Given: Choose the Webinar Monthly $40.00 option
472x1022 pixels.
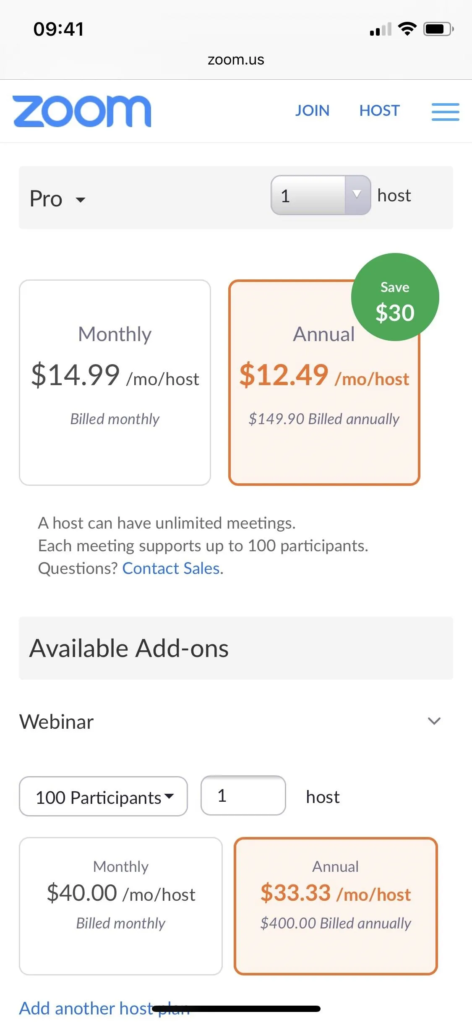Looking at the screenshot, I should [121, 906].
